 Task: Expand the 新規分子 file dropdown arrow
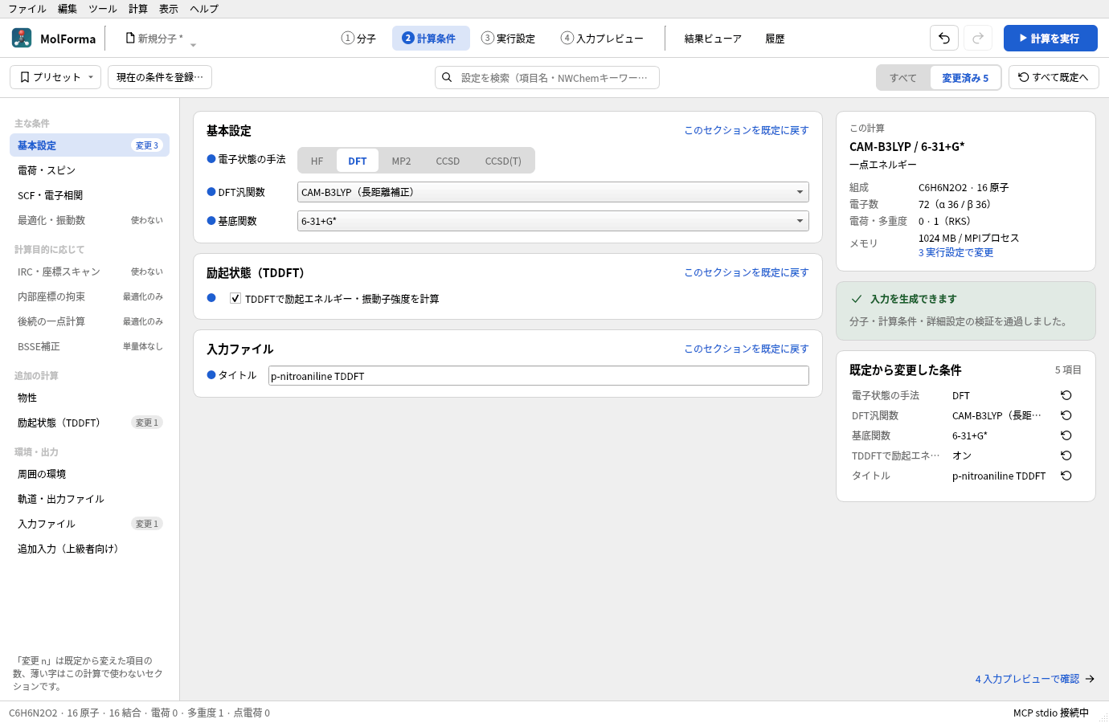[193, 45]
